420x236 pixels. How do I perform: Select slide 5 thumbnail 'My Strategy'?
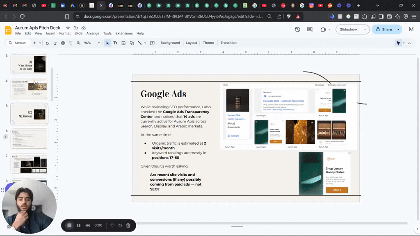click(x=29, y=114)
